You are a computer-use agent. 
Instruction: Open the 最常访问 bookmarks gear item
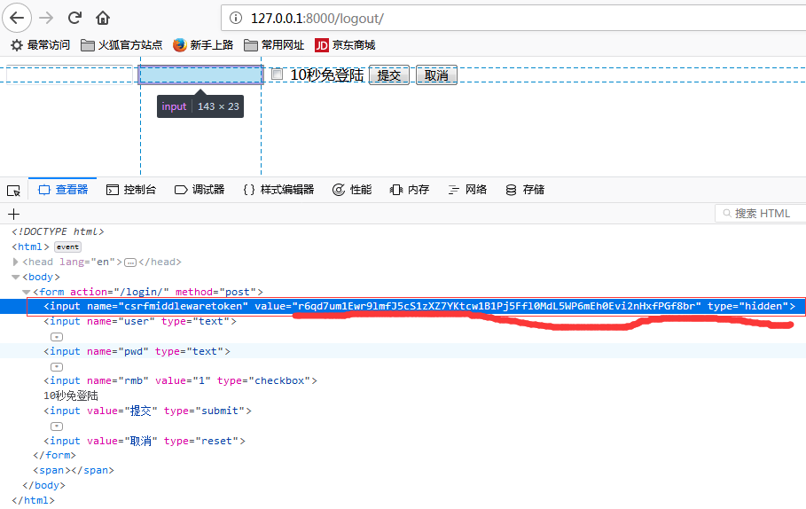pyautogui.click(x=40, y=45)
